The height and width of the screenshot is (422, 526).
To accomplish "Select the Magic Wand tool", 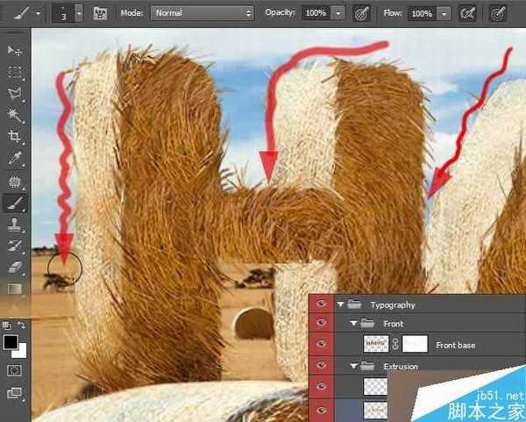I will point(15,116).
